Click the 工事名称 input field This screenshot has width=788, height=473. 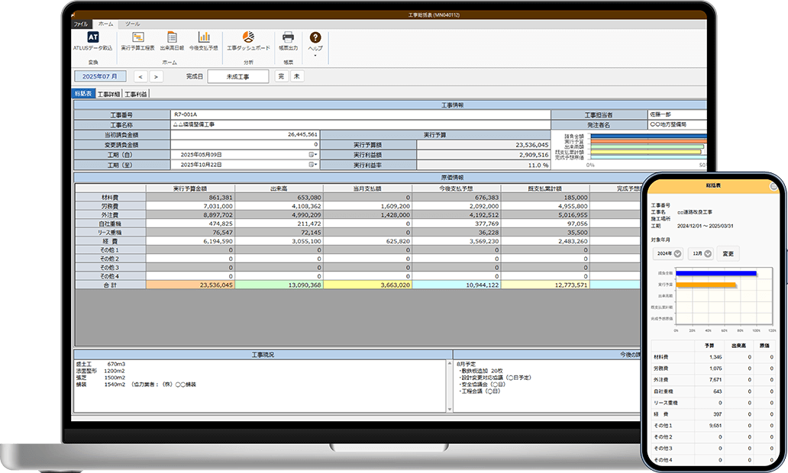(x=360, y=124)
